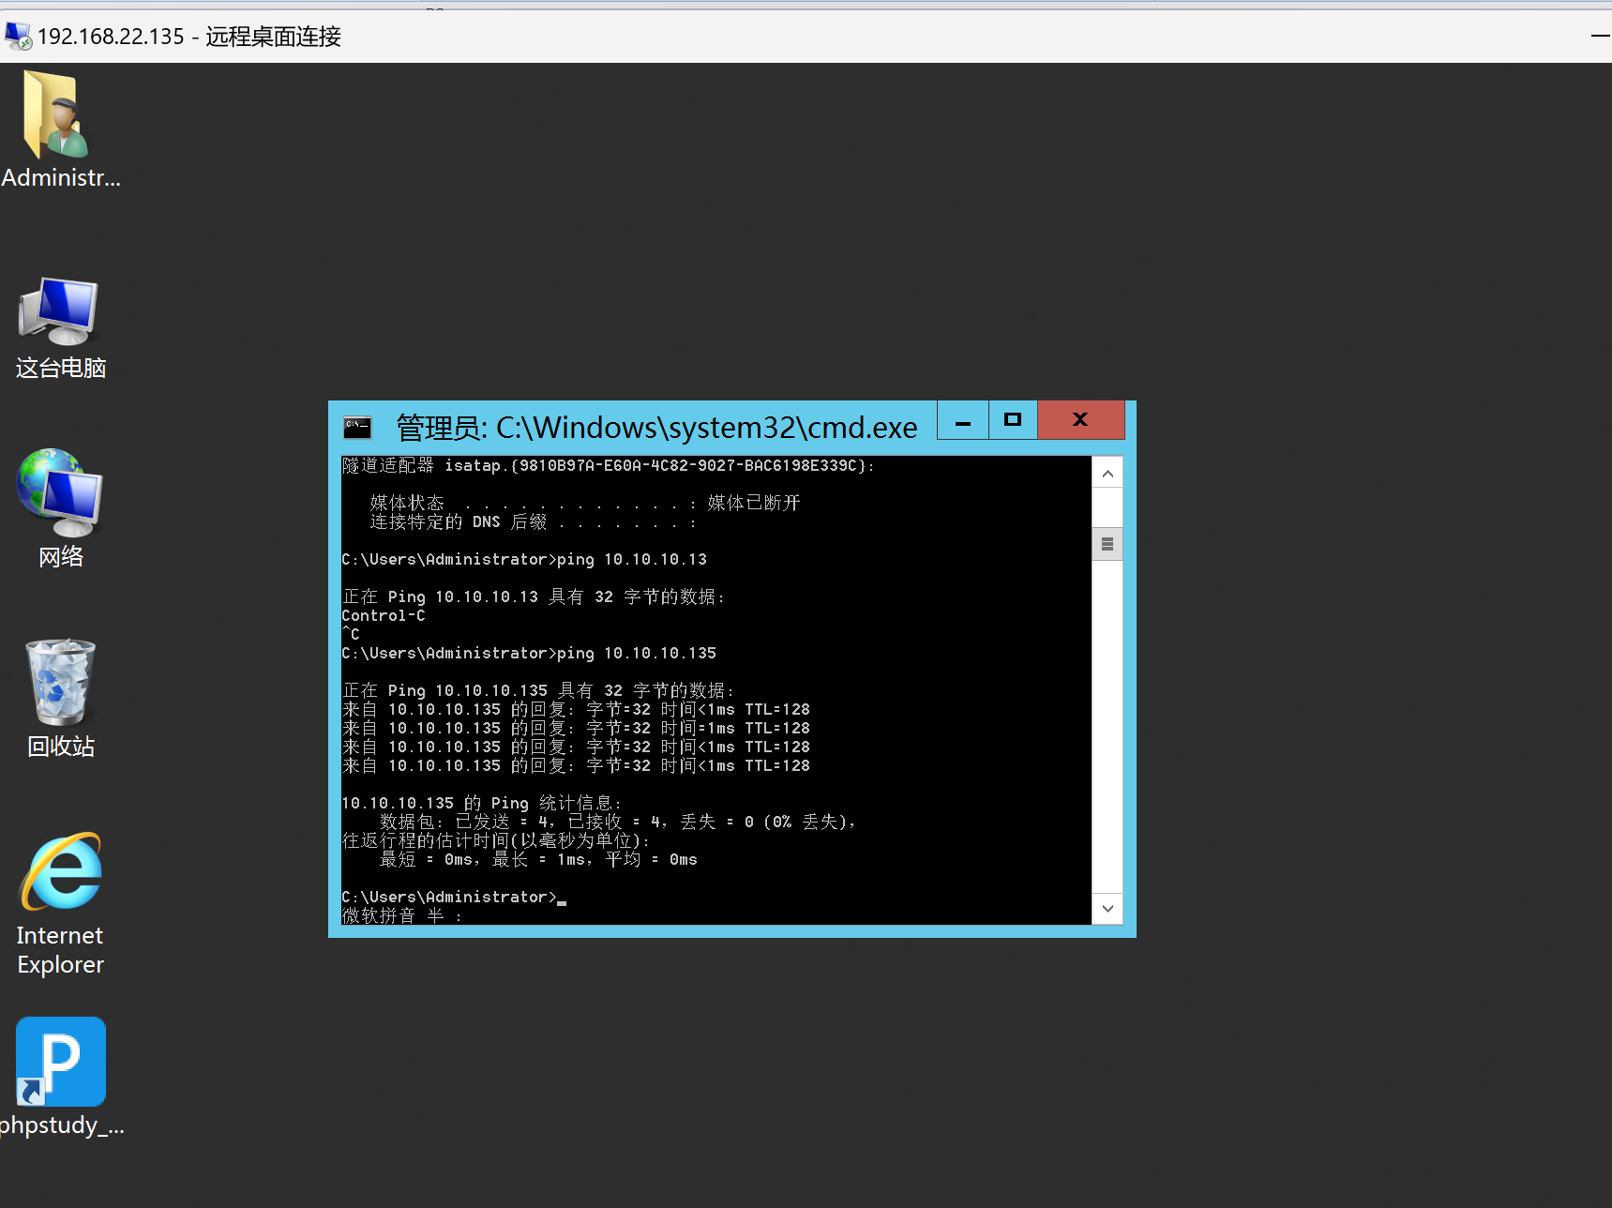Select the 网络 desktop icon
The width and height of the screenshot is (1612, 1208).
click(59, 494)
